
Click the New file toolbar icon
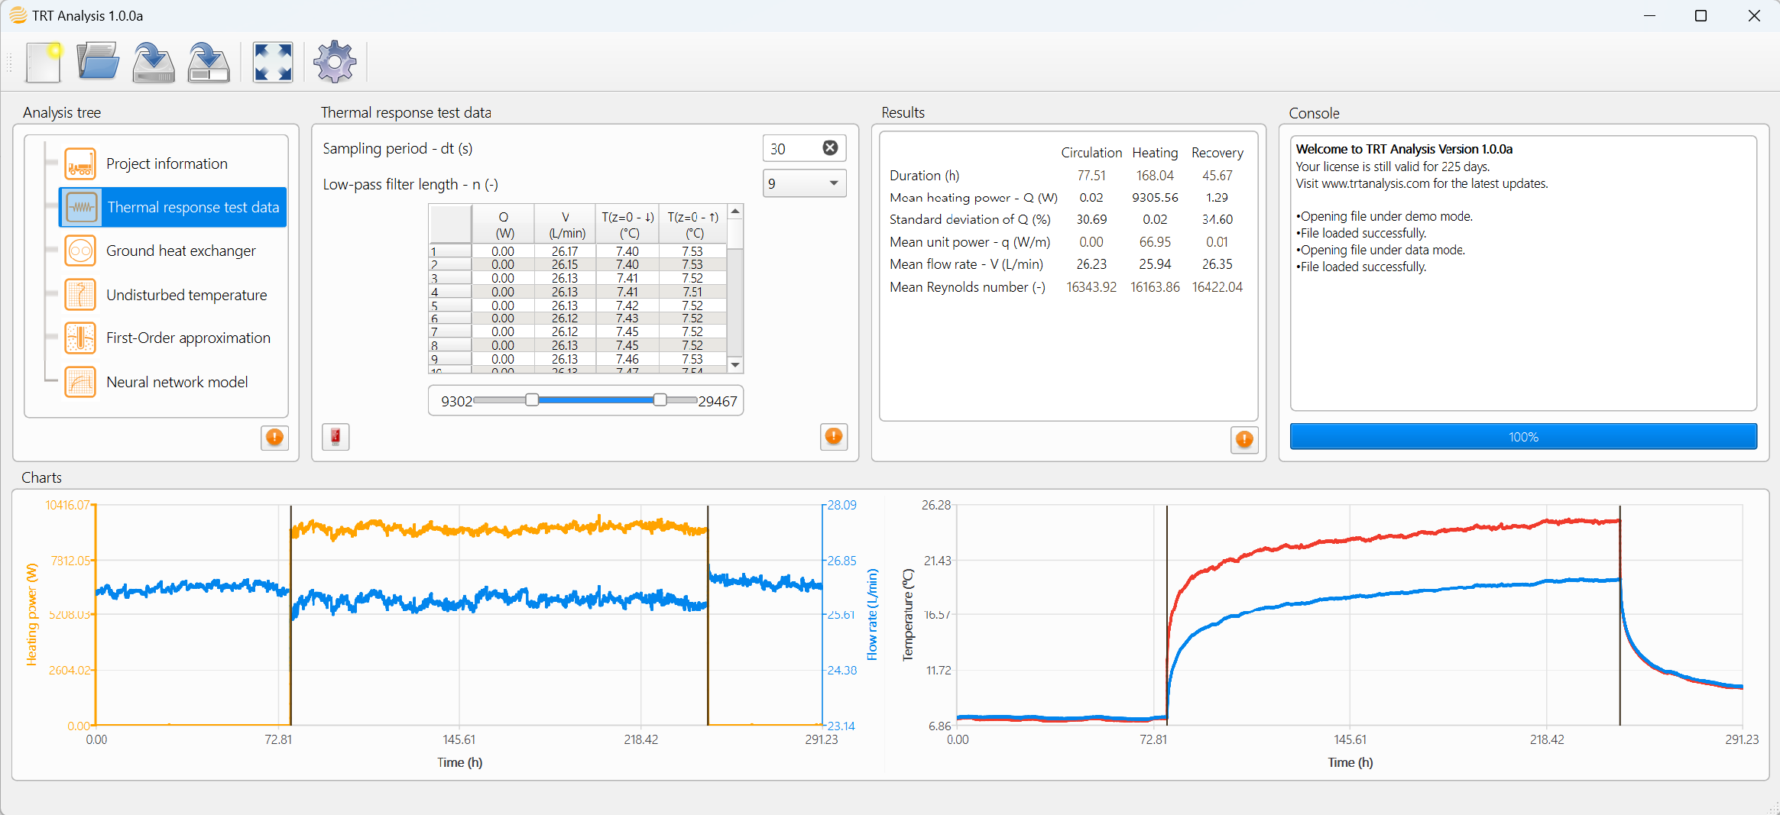pyautogui.click(x=44, y=62)
